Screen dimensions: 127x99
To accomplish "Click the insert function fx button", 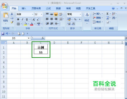I will click(x=43, y=38).
